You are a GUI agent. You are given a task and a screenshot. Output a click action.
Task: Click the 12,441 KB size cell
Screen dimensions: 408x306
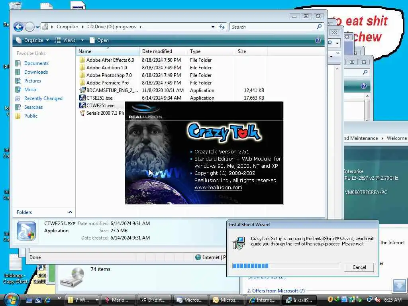[x=254, y=90]
